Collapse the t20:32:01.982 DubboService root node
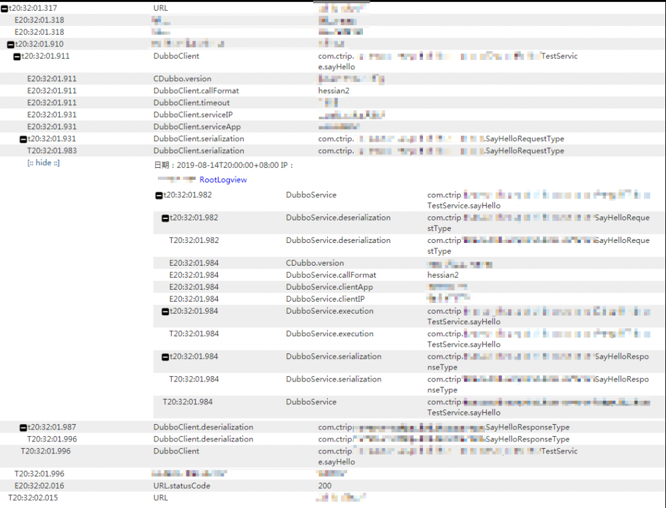Viewport: 666px width, 508px height. coord(159,195)
